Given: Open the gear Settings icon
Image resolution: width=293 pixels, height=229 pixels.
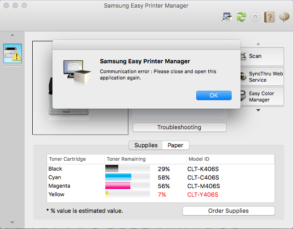Looking at the screenshot, I should (255, 17).
